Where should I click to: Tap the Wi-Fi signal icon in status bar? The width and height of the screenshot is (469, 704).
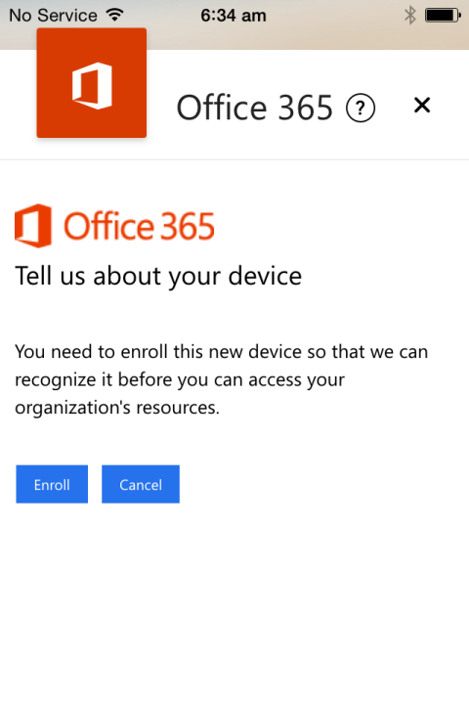click(115, 15)
